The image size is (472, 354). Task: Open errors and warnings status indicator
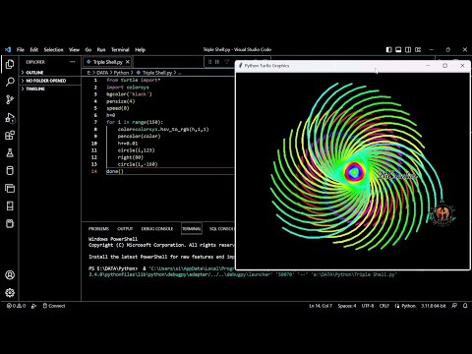16,306
